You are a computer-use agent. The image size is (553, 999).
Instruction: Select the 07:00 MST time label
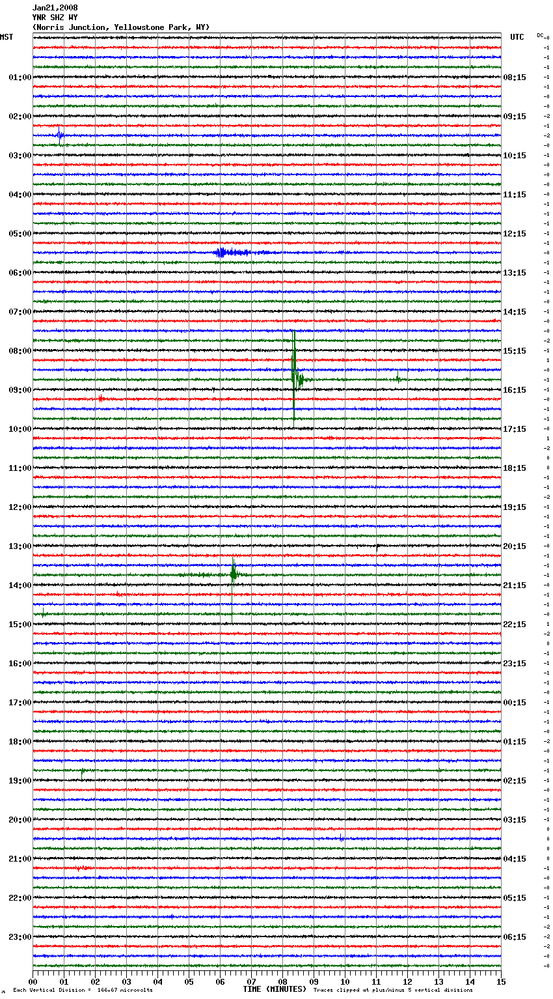coord(20,312)
